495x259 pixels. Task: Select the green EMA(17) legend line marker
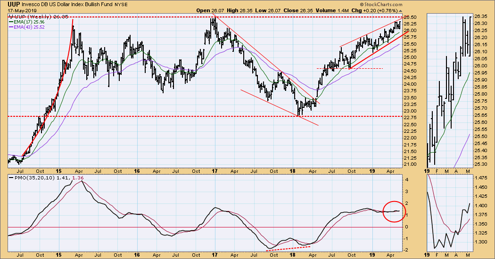(x=10, y=22)
